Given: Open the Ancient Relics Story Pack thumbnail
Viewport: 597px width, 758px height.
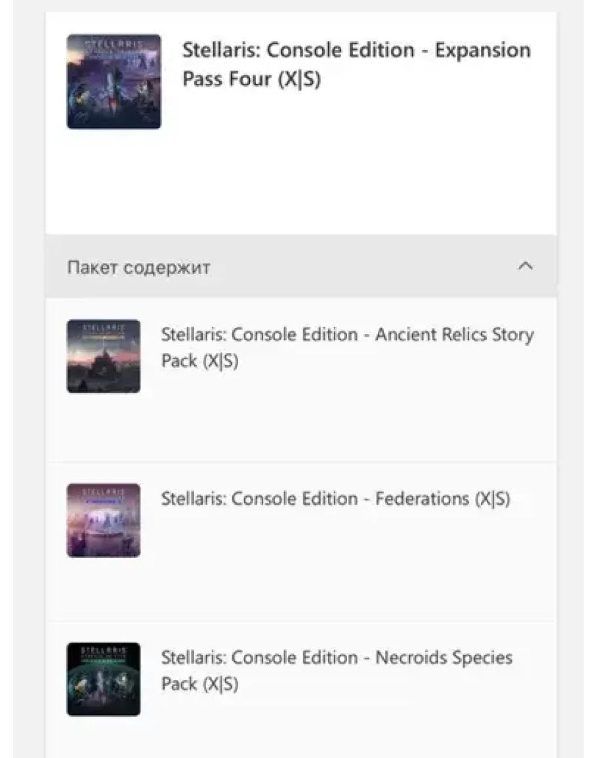Looking at the screenshot, I should tap(103, 357).
